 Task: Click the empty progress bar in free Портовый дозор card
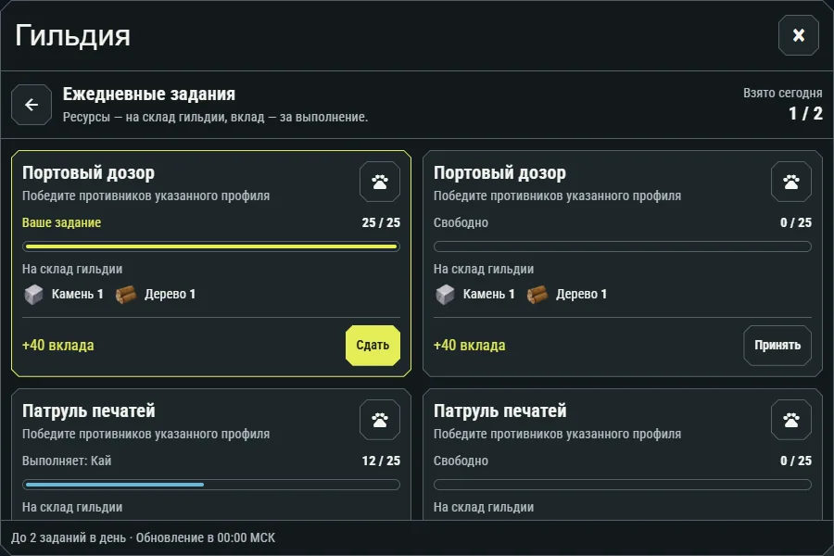[623, 246]
